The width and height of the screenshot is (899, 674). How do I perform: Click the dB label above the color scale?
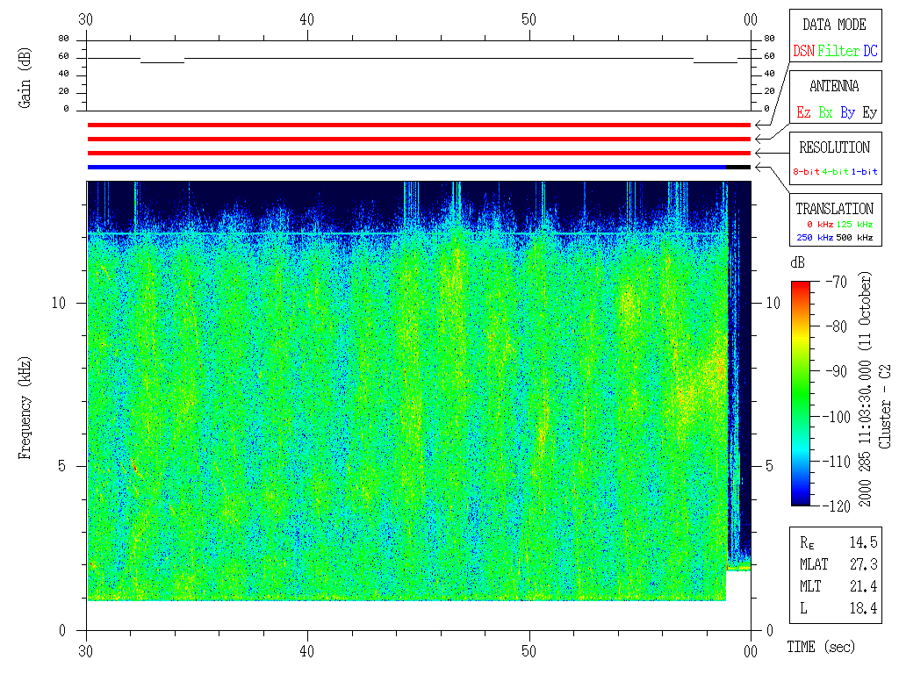(797, 262)
